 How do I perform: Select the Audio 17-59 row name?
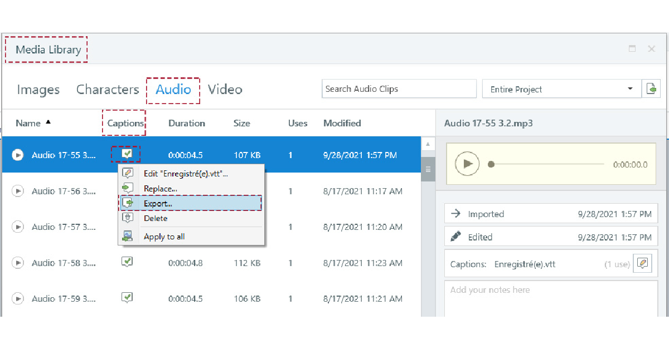click(64, 298)
